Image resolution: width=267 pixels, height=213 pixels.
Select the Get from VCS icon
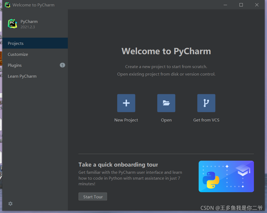click(206, 103)
